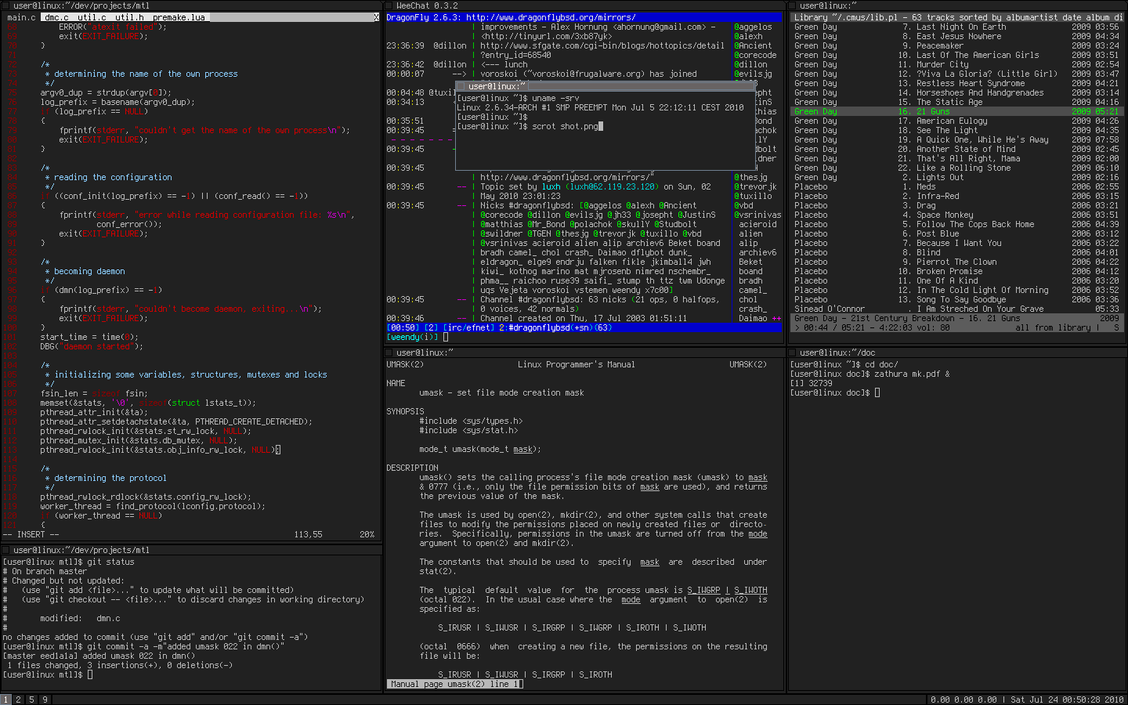Viewport: 1128px width, 705px height.
Task: Click the Vim cursor position '113,55'
Action: pos(308,534)
